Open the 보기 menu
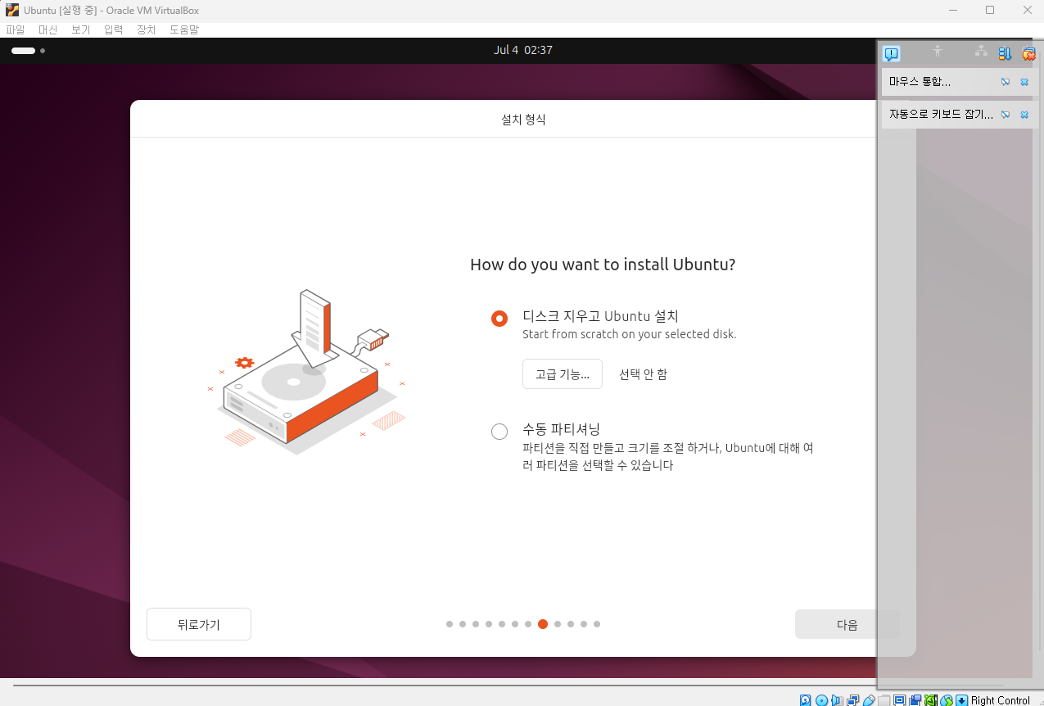1044x706 pixels. (x=80, y=29)
